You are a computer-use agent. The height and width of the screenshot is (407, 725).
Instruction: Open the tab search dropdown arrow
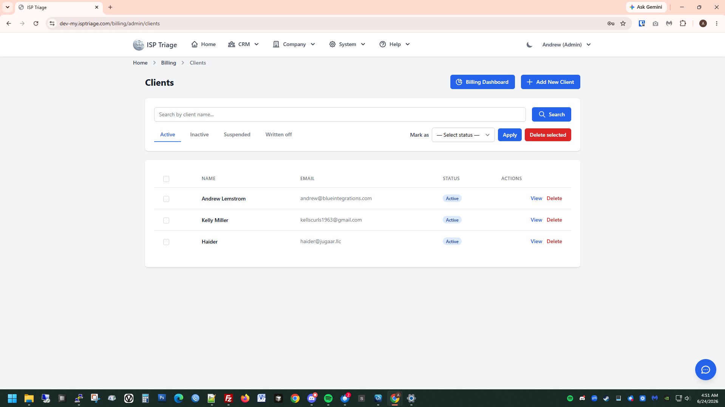pyautogui.click(x=7, y=7)
